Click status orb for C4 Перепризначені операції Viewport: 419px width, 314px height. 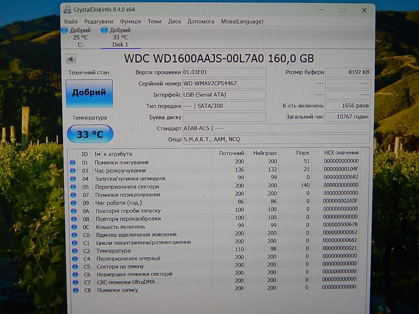tap(75, 259)
